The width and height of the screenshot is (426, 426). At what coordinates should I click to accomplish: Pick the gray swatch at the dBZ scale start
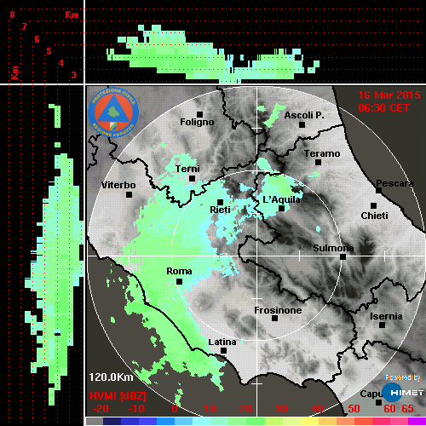point(95,421)
